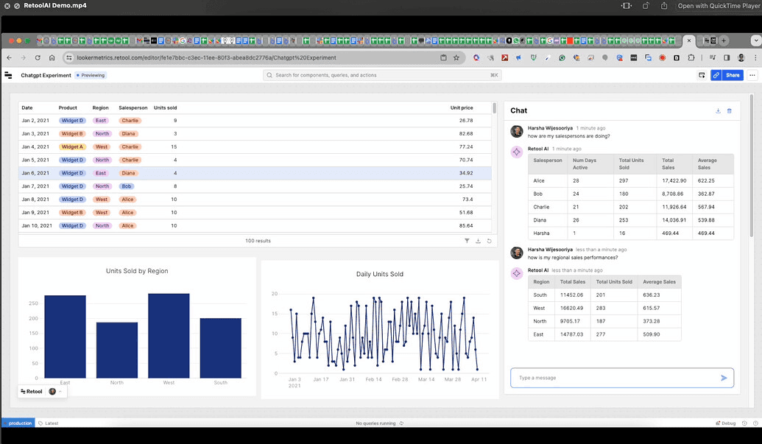Copy app link with blue link icon
762x444 pixels.
[x=716, y=75]
